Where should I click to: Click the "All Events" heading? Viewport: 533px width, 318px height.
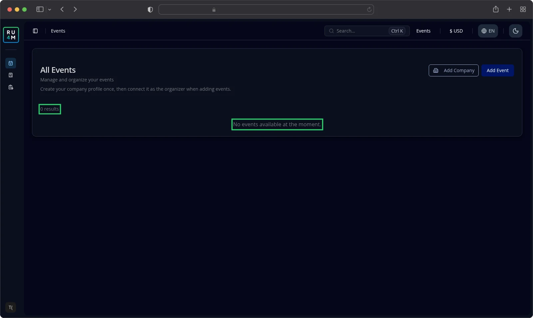click(x=58, y=70)
